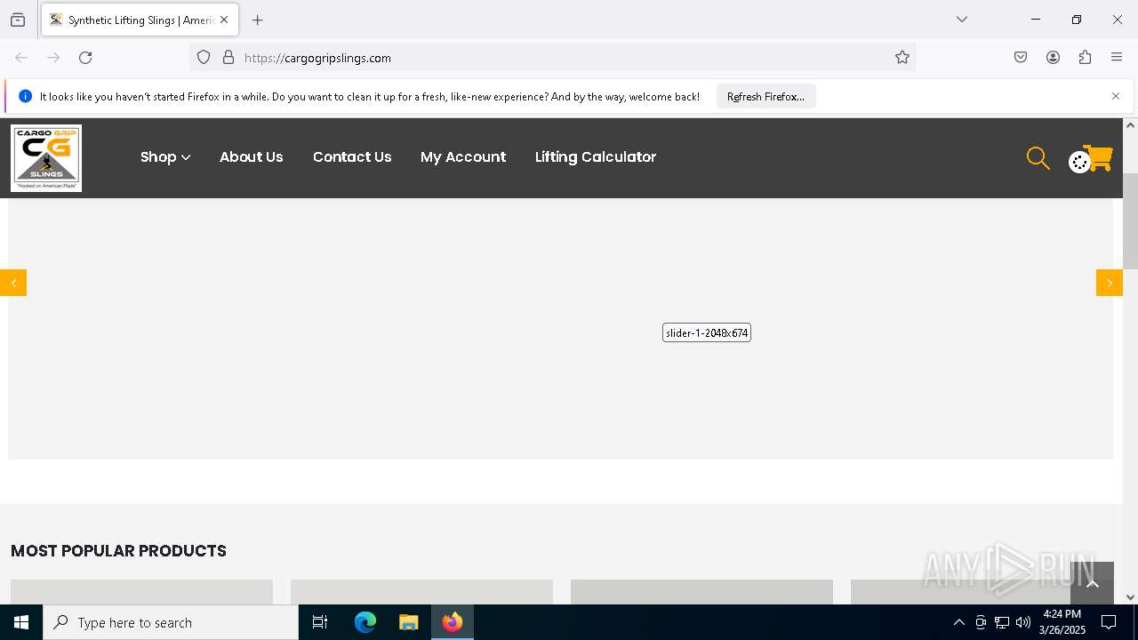Open the volume control in system tray

click(x=1023, y=622)
